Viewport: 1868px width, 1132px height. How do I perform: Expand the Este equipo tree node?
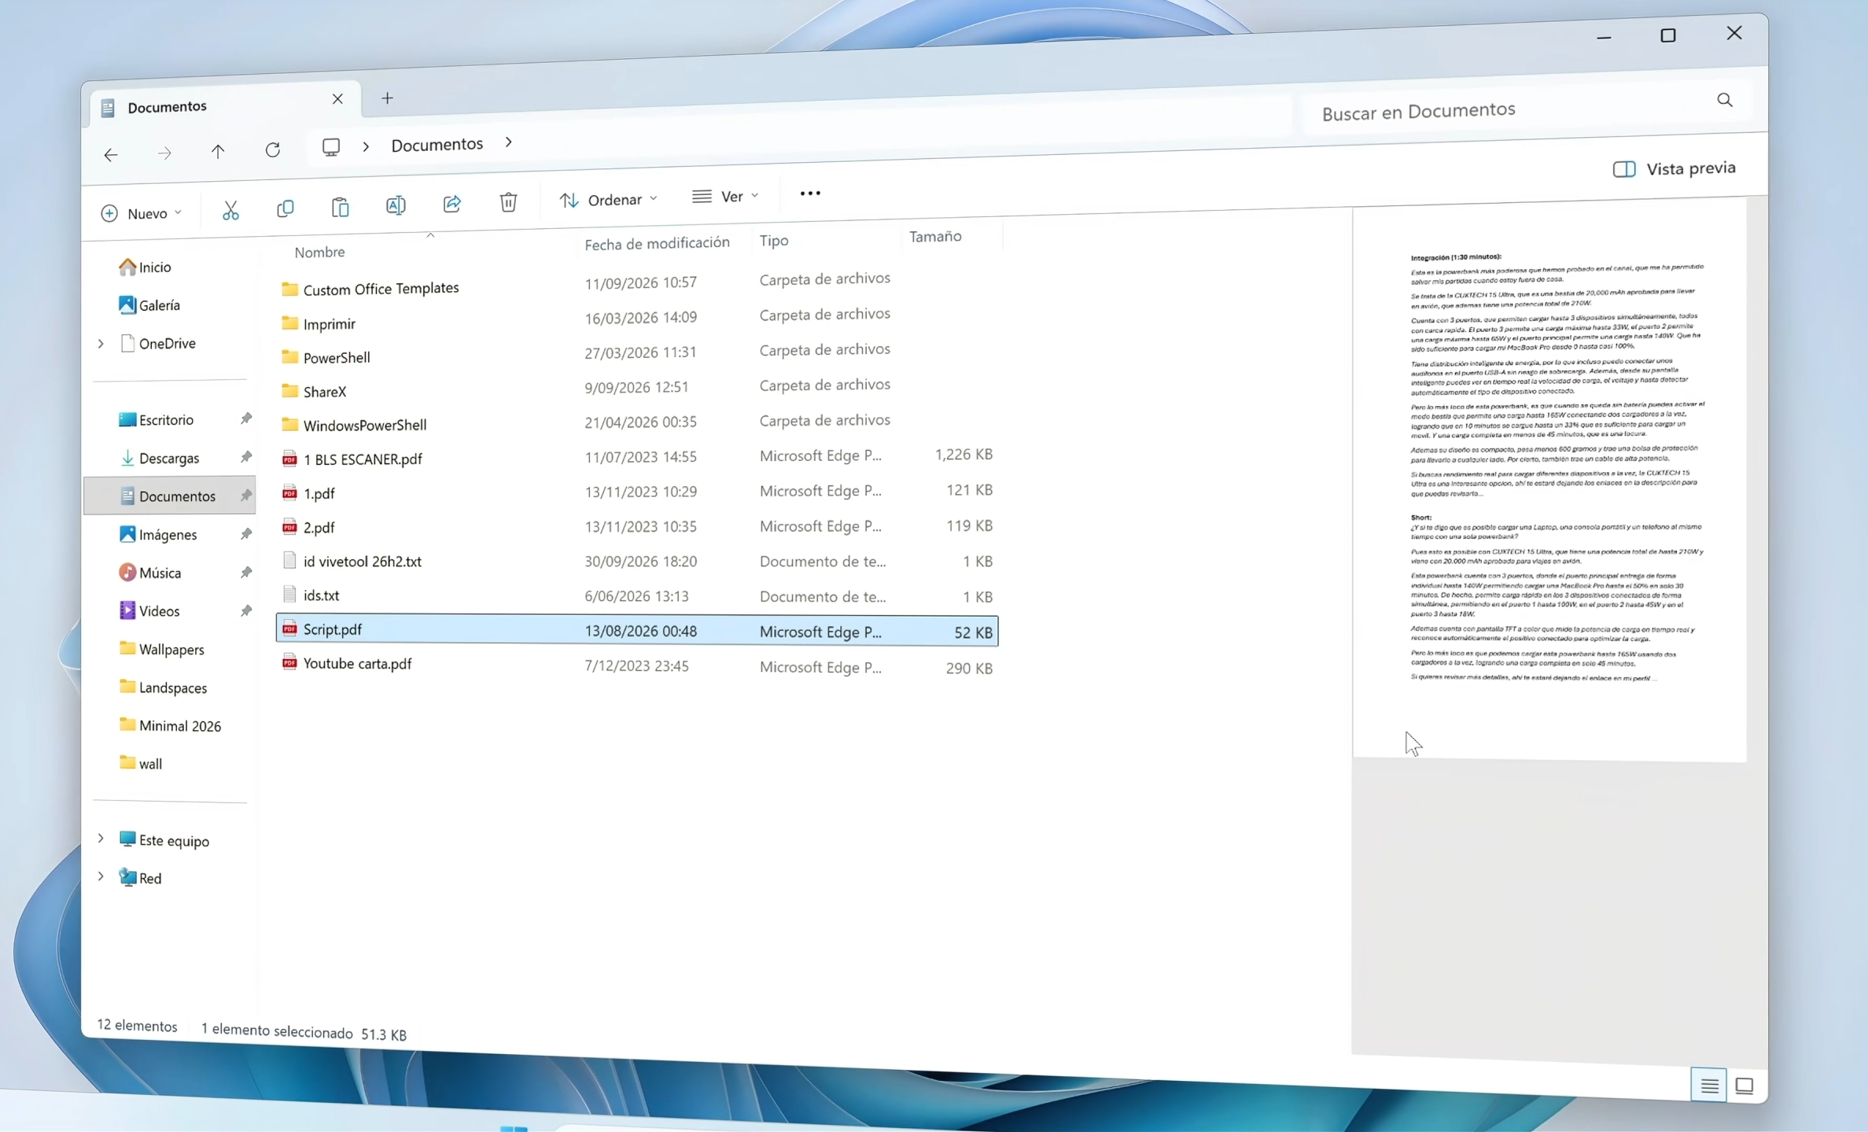(101, 839)
